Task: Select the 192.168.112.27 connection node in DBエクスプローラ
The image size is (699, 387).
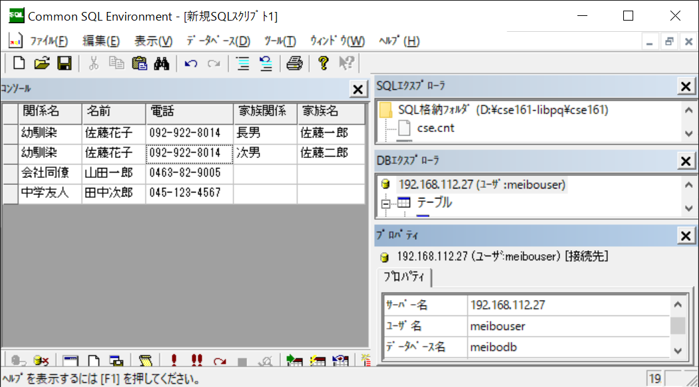Action: [482, 185]
